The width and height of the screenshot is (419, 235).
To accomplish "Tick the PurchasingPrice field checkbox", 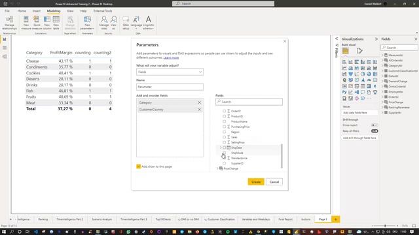I will pos(224,127).
